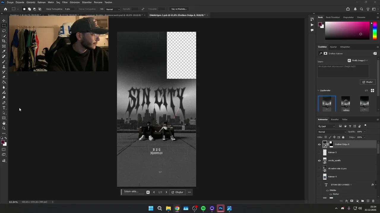The height and width of the screenshot is (213, 380).
Task: Show the EYVAH DEV UYANDI text layer
Action: [319, 185]
